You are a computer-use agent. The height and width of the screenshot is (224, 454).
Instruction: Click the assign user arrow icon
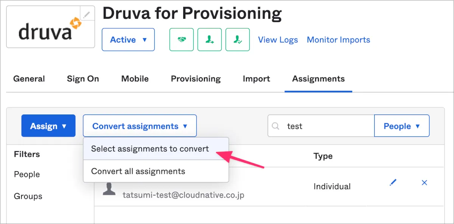(210, 40)
